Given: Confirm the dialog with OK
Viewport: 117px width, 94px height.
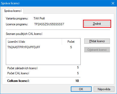Looking at the screenshot, I should coord(81,89).
